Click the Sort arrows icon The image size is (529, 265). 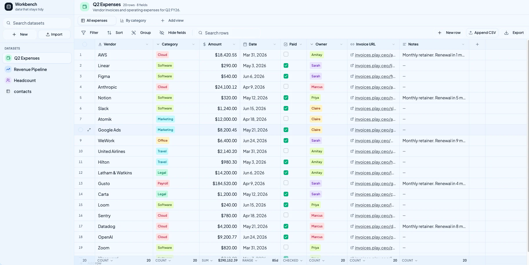(109, 33)
